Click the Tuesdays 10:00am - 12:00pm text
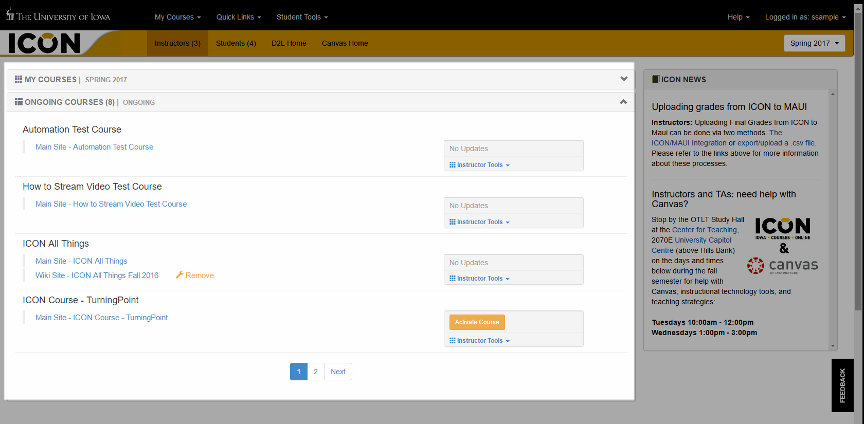Screen dimensions: 864x424 tap(703, 322)
